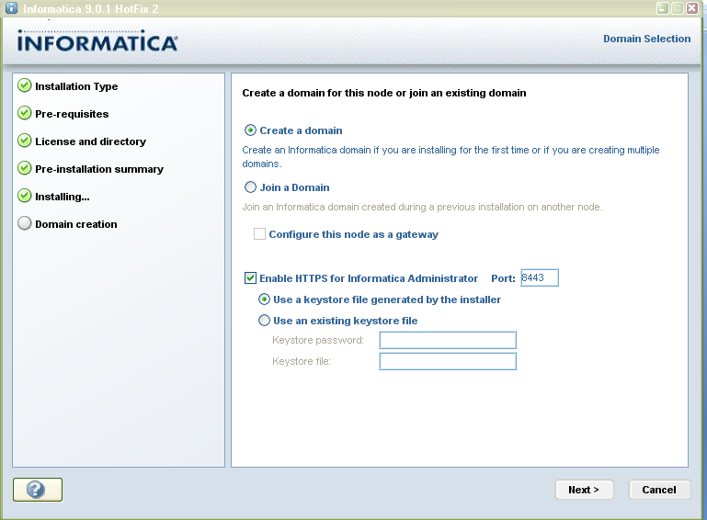Click the License and directory checkmark icon

(x=24, y=141)
